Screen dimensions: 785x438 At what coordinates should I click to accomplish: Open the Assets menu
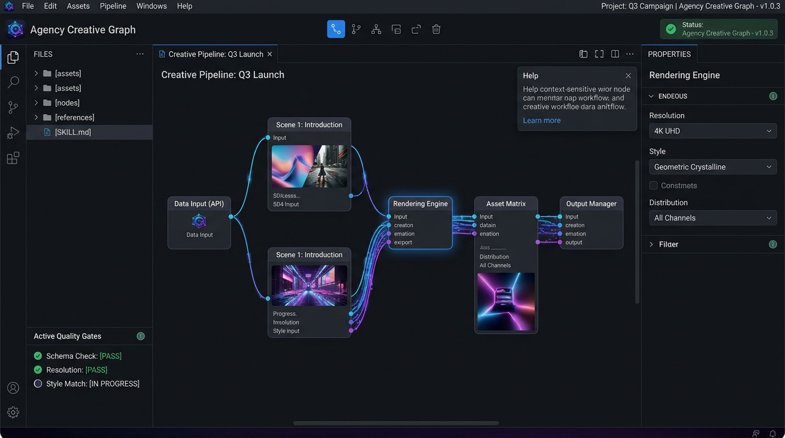pos(78,6)
